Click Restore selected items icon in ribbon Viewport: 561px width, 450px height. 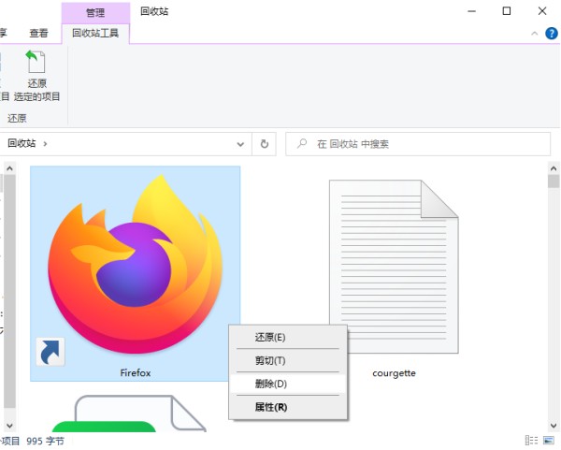[x=36, y=76]
